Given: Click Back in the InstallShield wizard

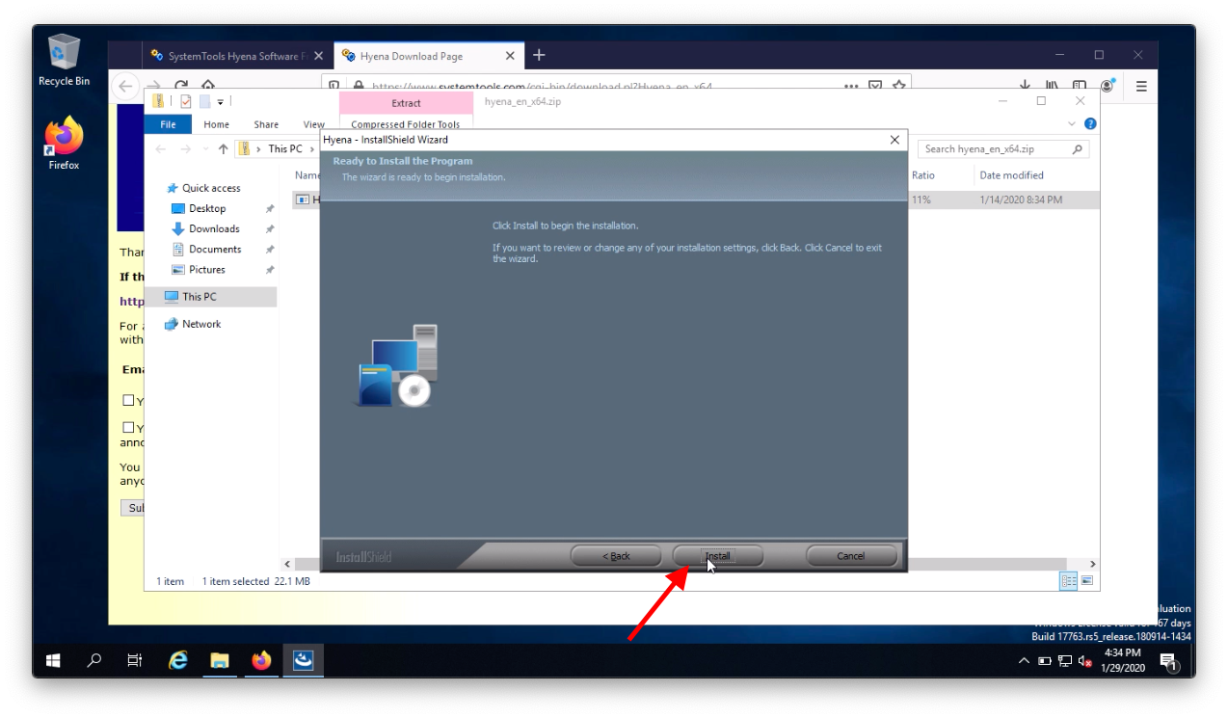Looking at the screenshot, I should tap(615, 555).
